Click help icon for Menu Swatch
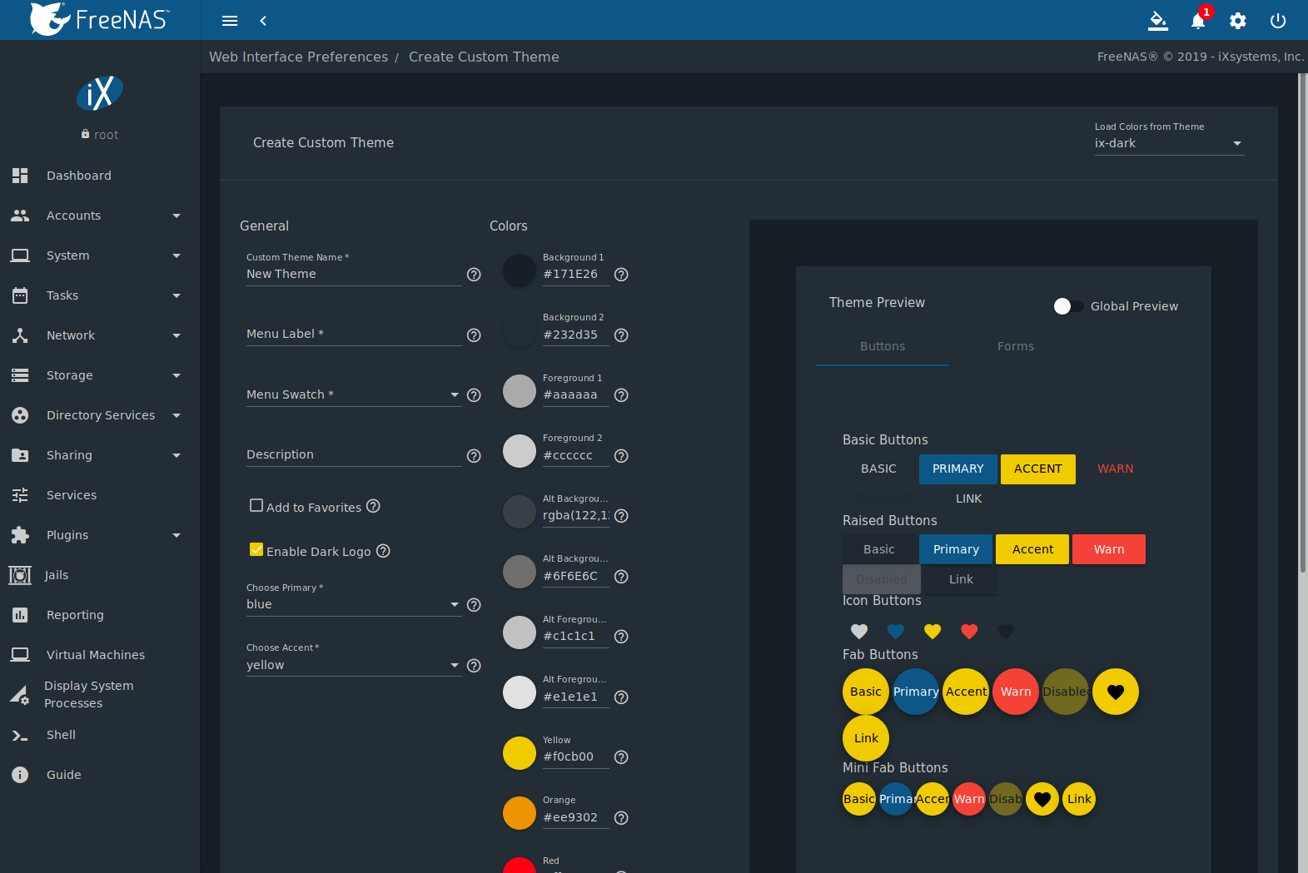This screenshot has height=873, width=1308. coord(474,395)
